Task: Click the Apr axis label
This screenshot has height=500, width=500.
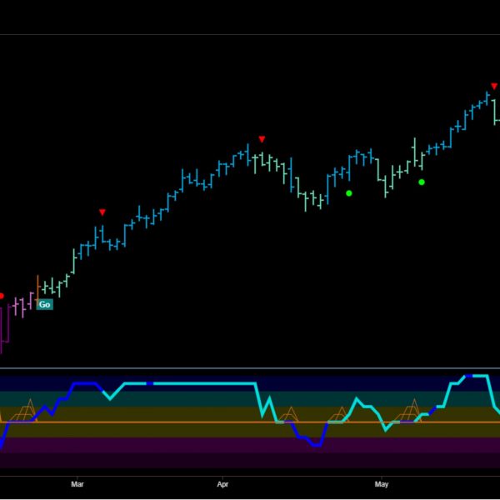Action: pyautogui.click(x=222, y=484)
